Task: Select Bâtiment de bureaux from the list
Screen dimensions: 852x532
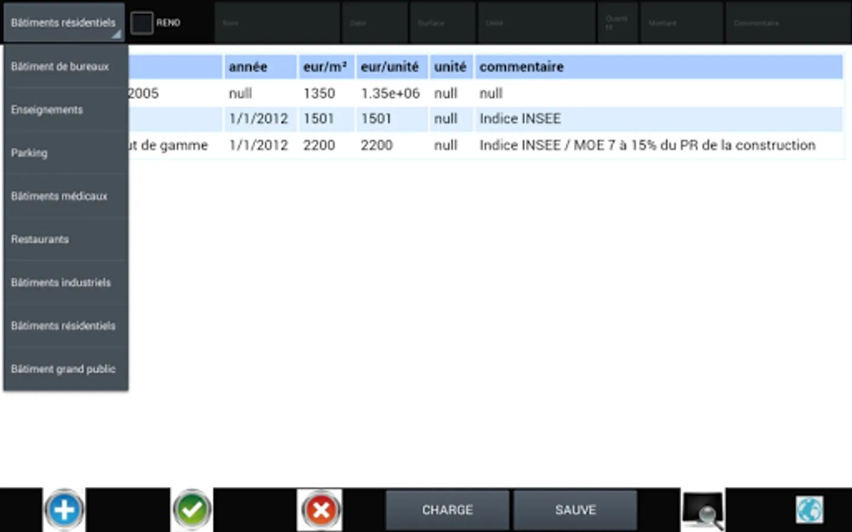Action: coord(66,67)
